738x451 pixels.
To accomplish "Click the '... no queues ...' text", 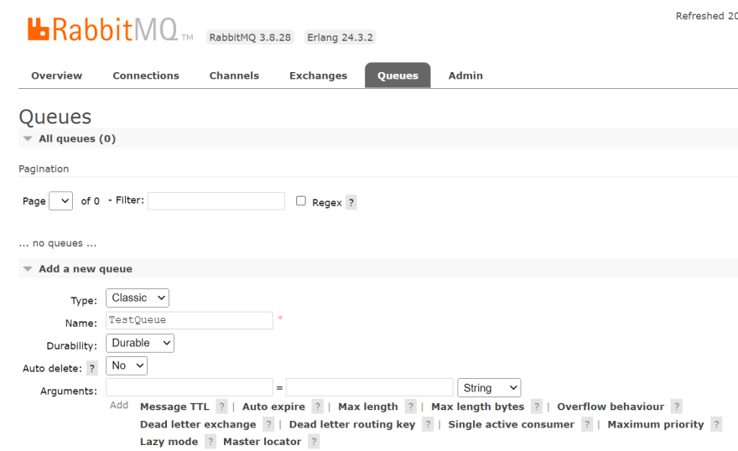I will coord(57,244).
